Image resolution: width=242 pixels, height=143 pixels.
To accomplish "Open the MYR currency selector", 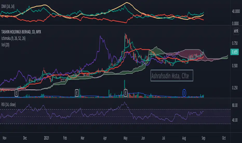I will 236,31.
